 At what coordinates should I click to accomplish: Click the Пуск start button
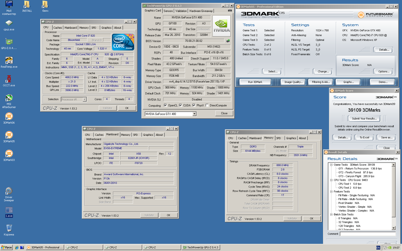(x=7, y=247)
